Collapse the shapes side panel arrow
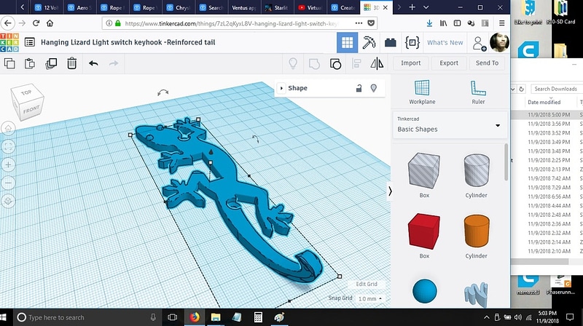 (390, 191)
